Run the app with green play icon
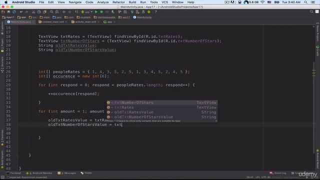The height and width of the screenshot is (180, 320). (96, 12)
